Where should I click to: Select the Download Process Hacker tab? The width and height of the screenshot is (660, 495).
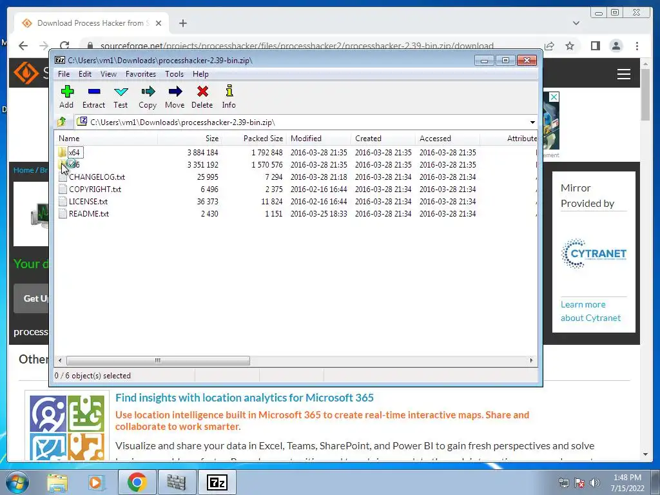(92, 23)
